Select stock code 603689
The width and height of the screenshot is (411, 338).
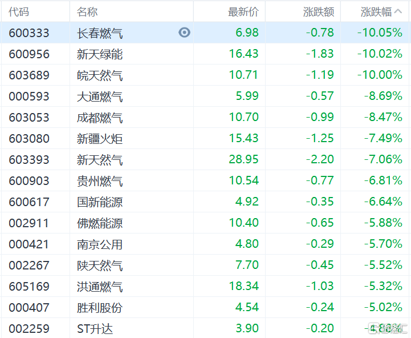[29, 75]
